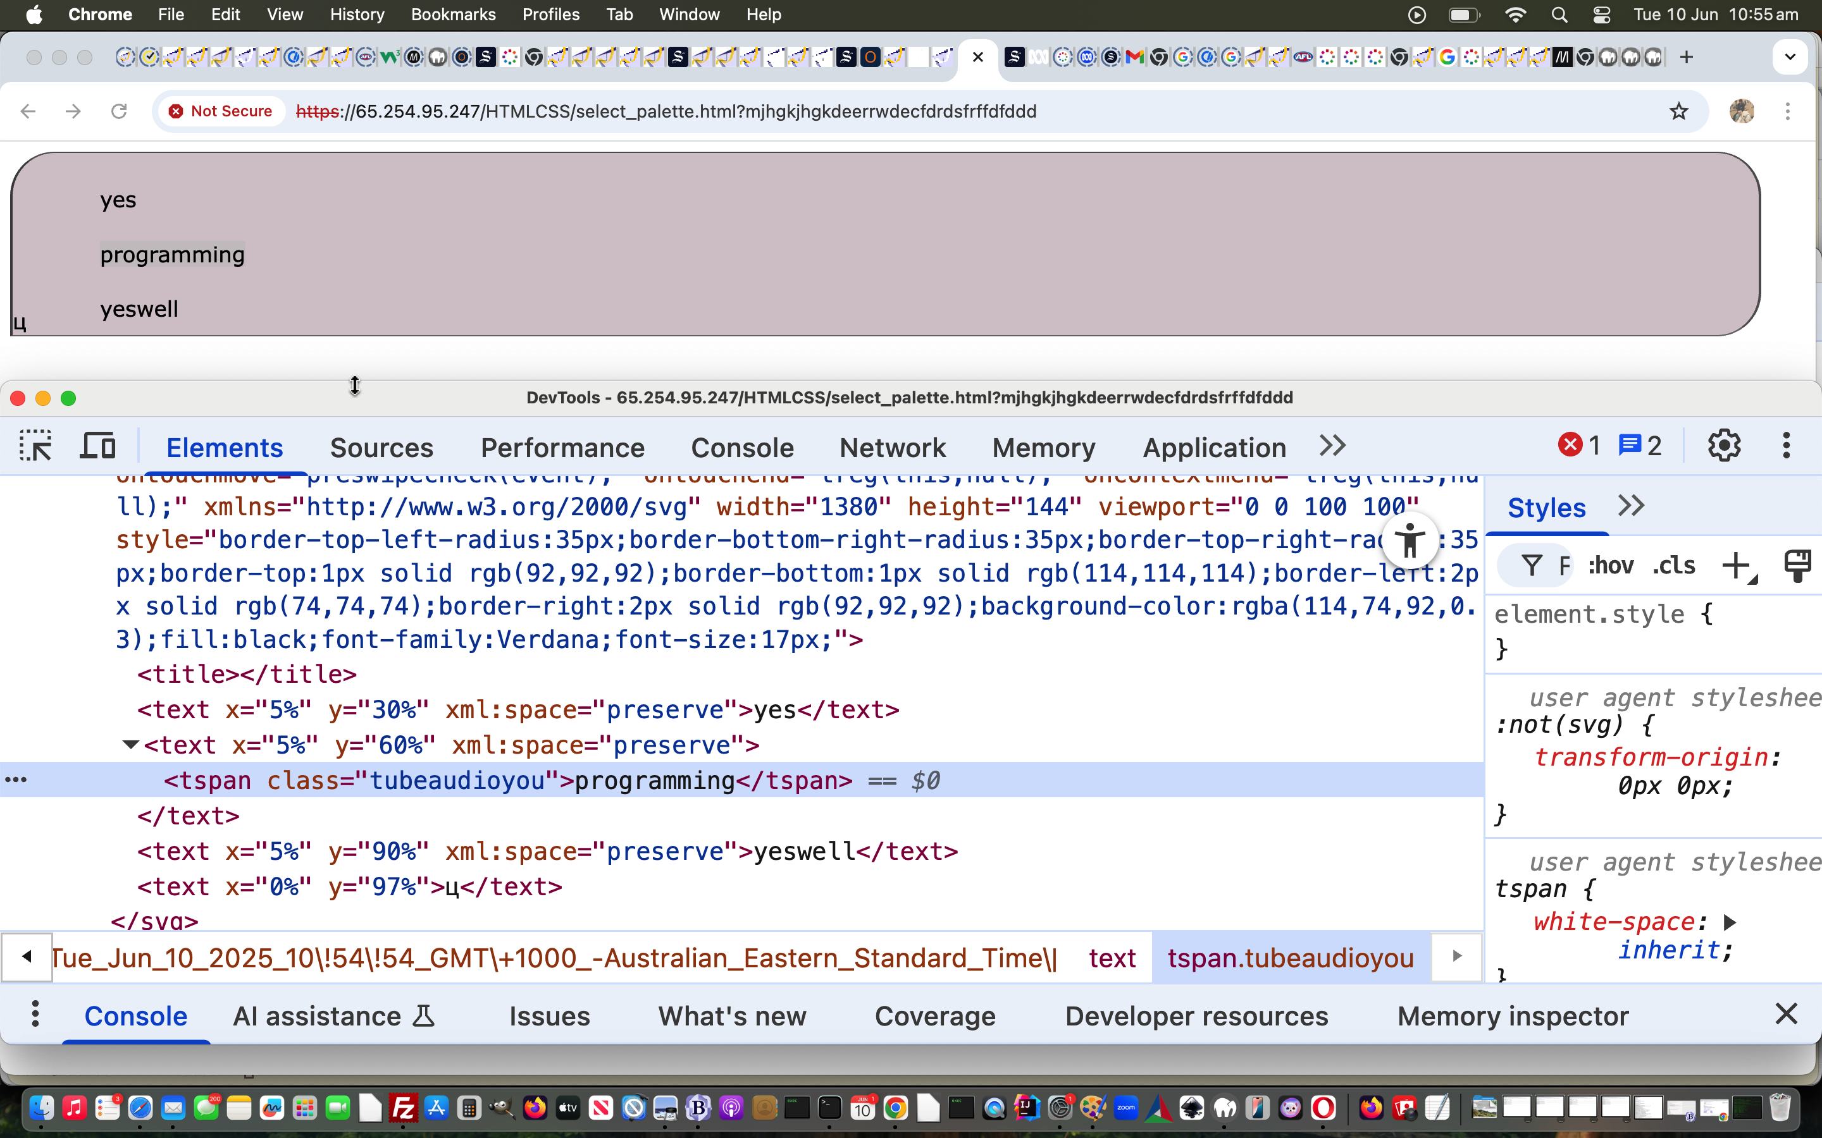Click the Not Secure site info chip

pyautogui.click(x=221, y=111)
